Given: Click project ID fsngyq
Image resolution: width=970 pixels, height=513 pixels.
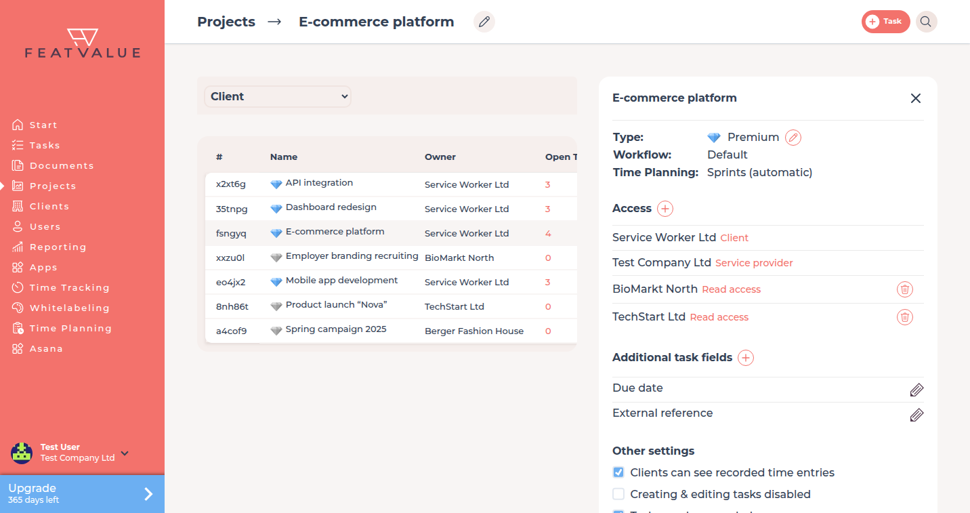Looking at the screenshot, I should (231, 233).
